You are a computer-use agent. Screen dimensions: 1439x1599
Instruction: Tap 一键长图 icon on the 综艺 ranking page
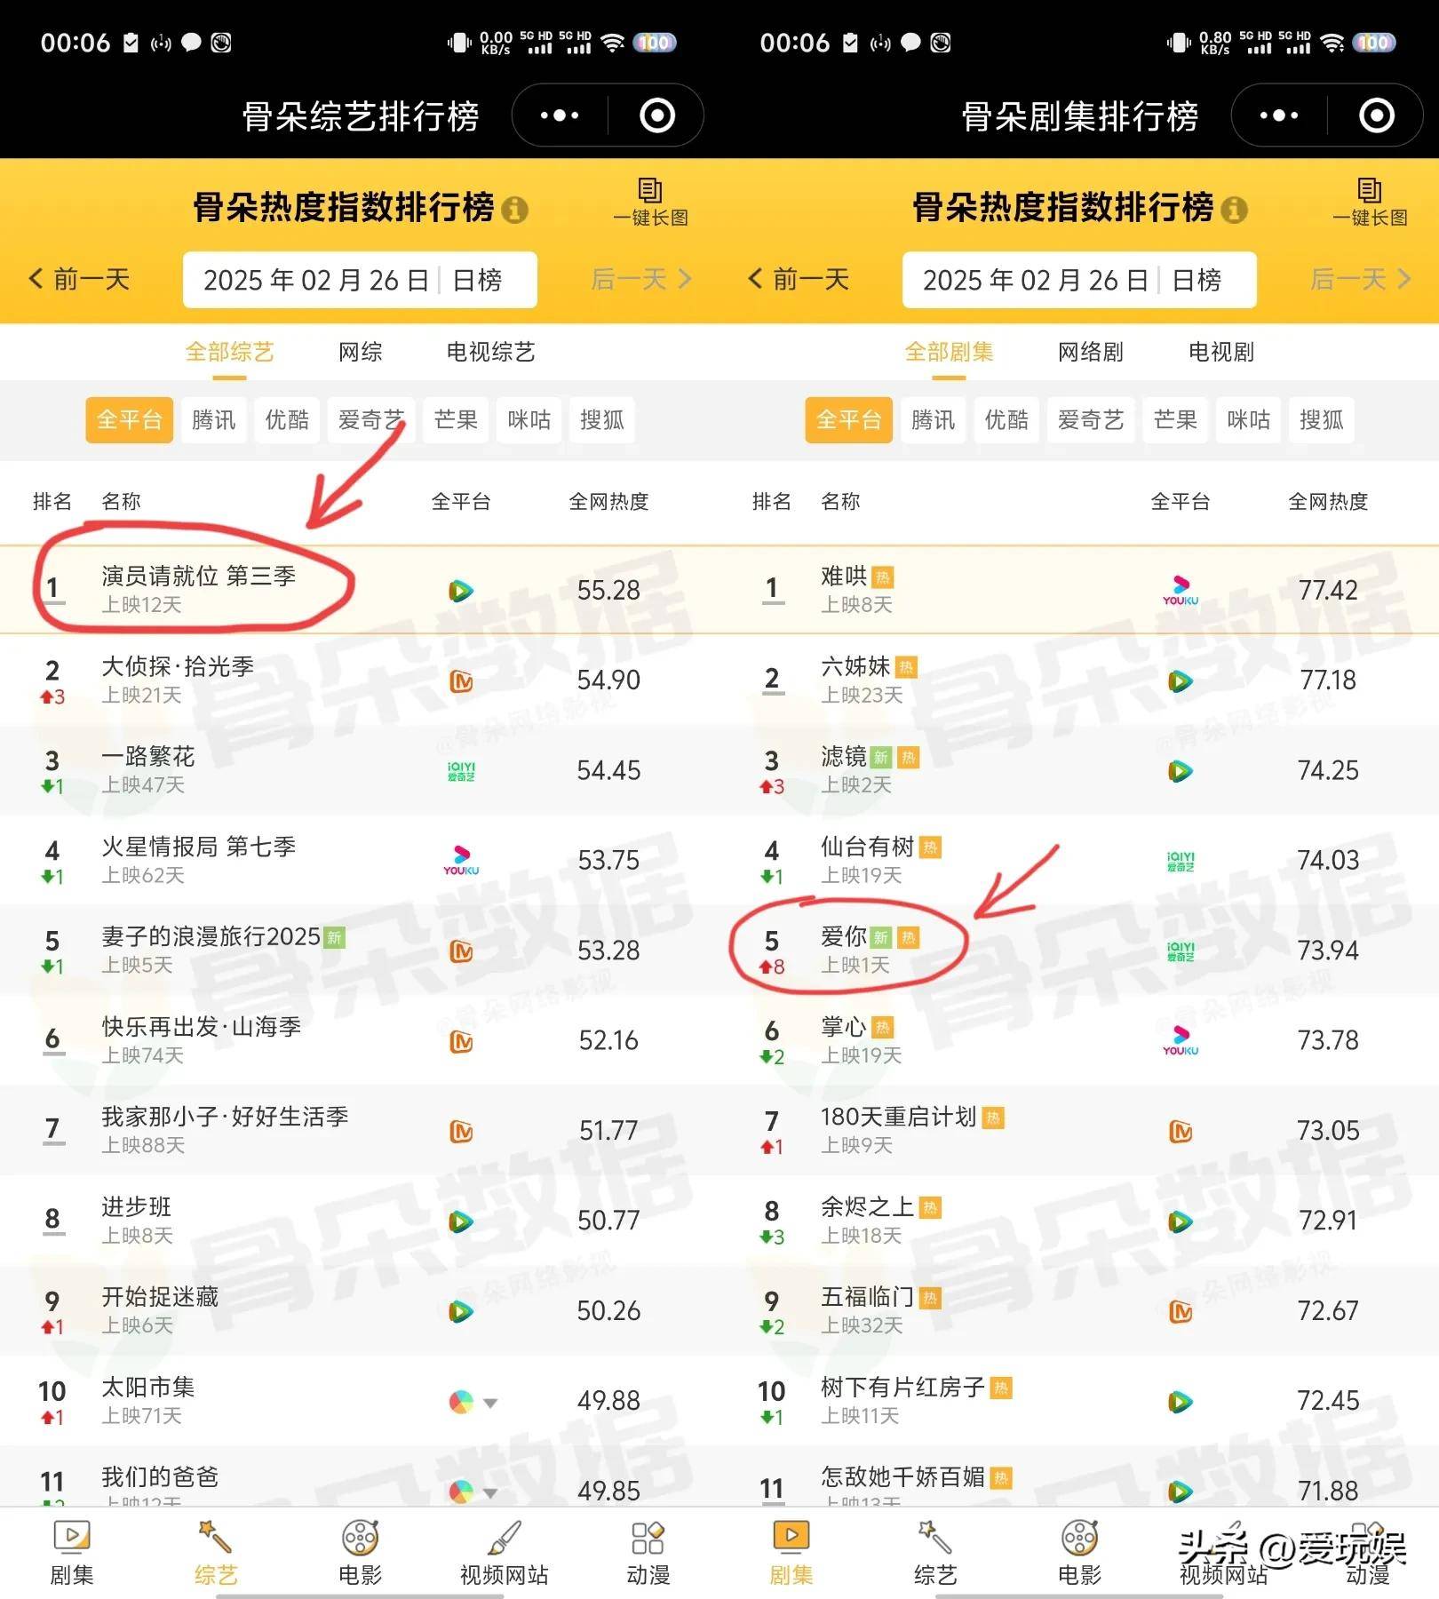click(650, 203)
